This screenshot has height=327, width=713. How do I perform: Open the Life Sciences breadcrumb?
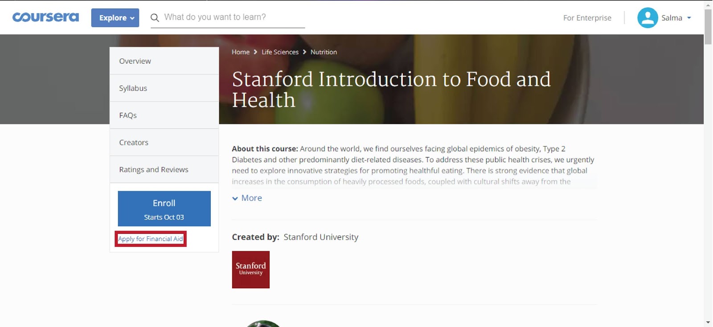[280, 52]
